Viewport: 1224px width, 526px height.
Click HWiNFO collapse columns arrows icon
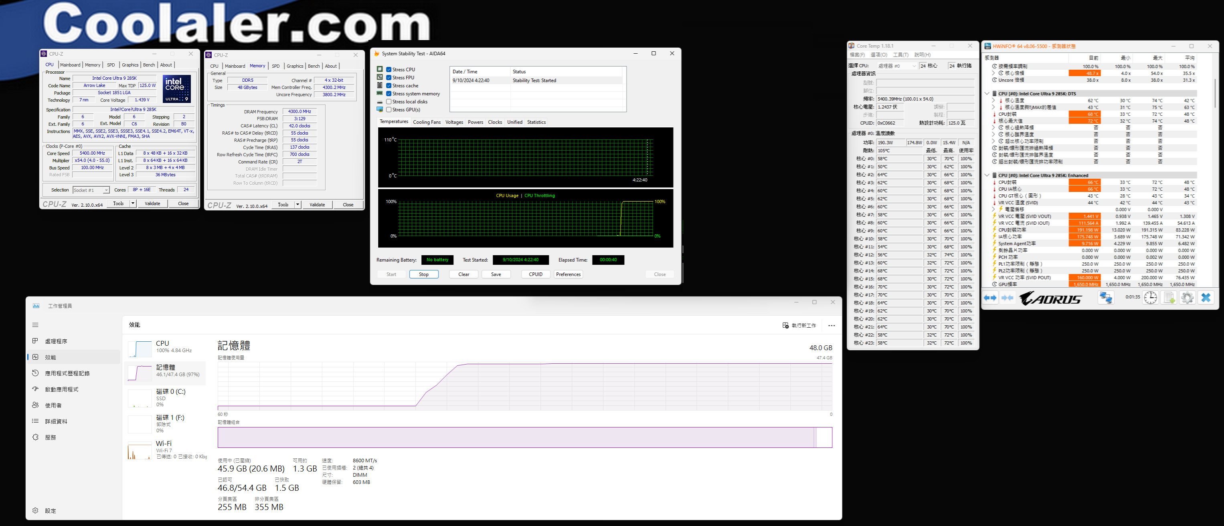pos(1008,298)
